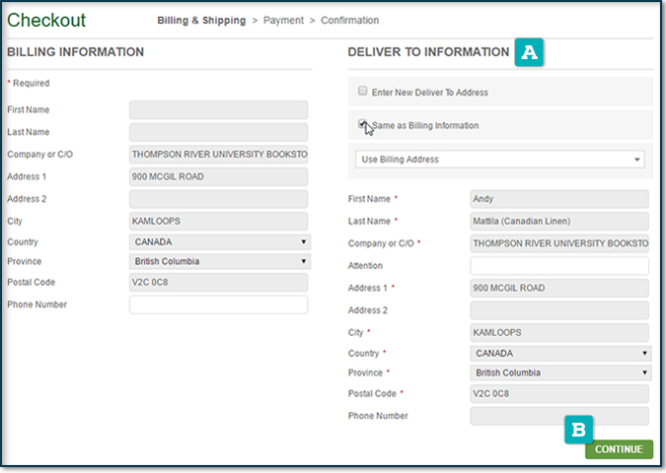
Task: Open the Use Billing Address dropdown
Action: pyautogui.click(x=499, y=160)
